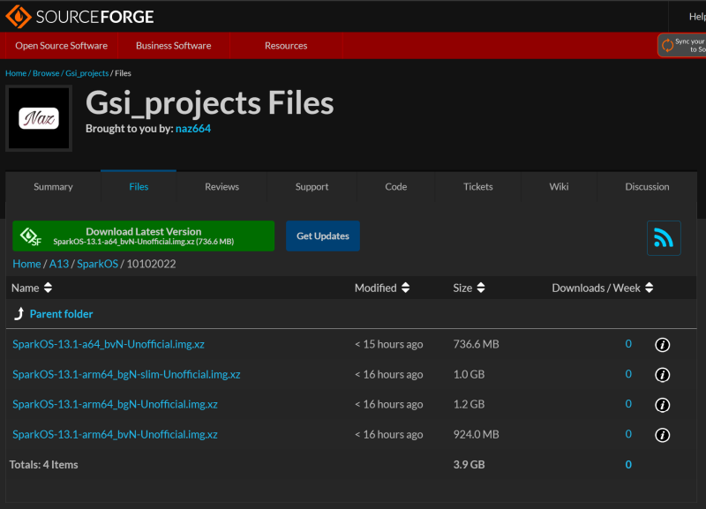Click the Parent folder arrow icon
The height and width of the screenshot is (509, 706).
(19, 314)
